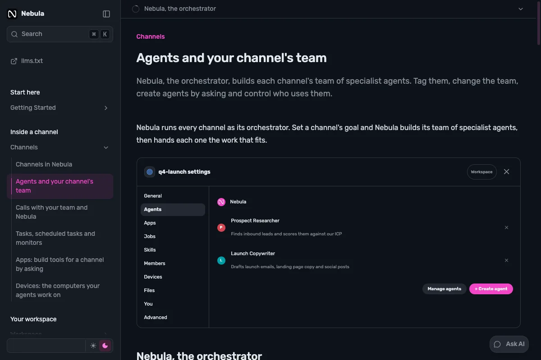
Task: Expand the Getting Started section
Action: pyautogui.click(x=60, y=108)
